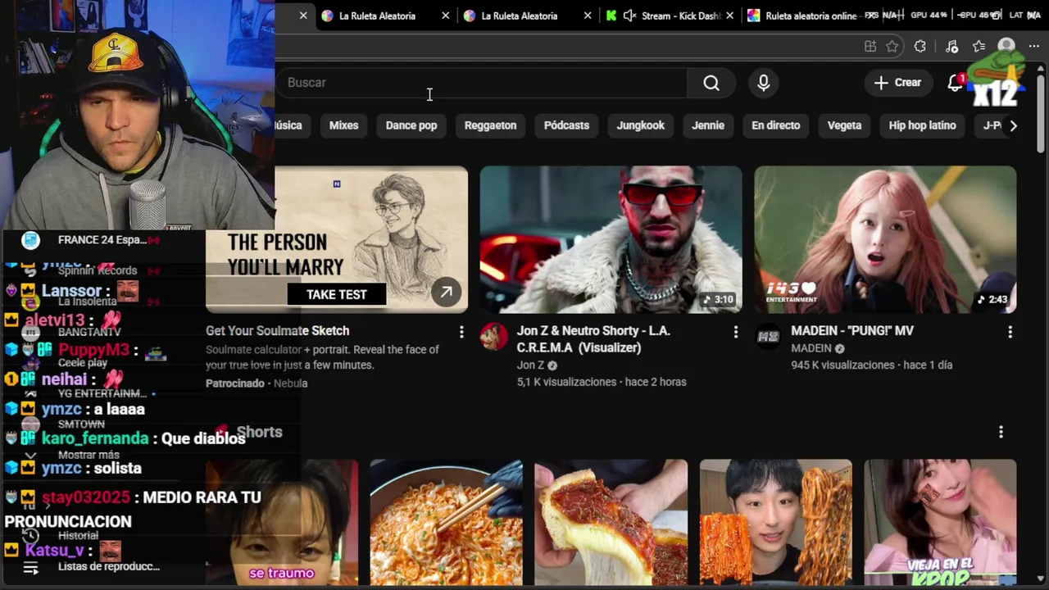
Task: Open the noodles with chopsticks Short
Action: coord(446,524)
